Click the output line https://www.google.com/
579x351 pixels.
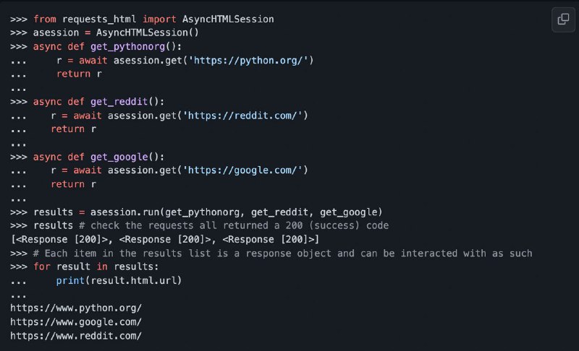click(76, 322)
